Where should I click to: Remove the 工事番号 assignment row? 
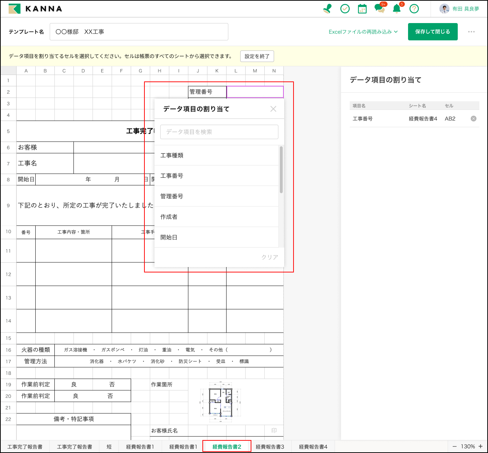coord(474,119)
